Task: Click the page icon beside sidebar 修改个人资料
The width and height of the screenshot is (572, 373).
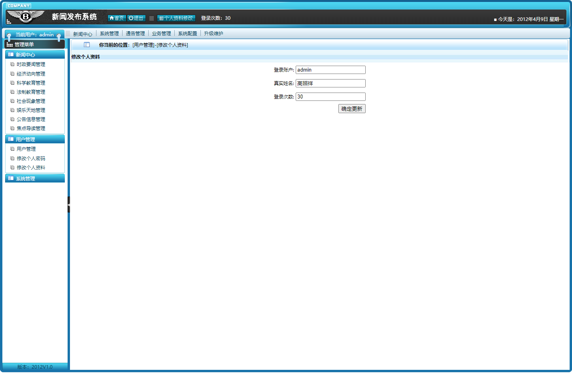Action: (12, 167)
